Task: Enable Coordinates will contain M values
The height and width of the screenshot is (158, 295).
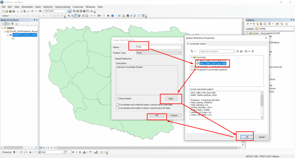Action: tap(118, 105)
